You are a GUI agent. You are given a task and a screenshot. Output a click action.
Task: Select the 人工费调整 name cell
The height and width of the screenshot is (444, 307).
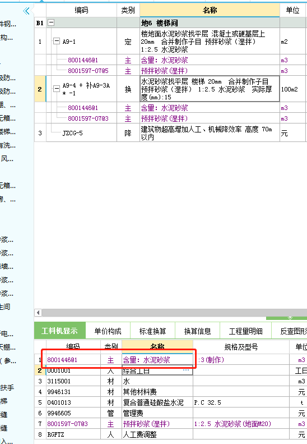(x=157, y=434)
